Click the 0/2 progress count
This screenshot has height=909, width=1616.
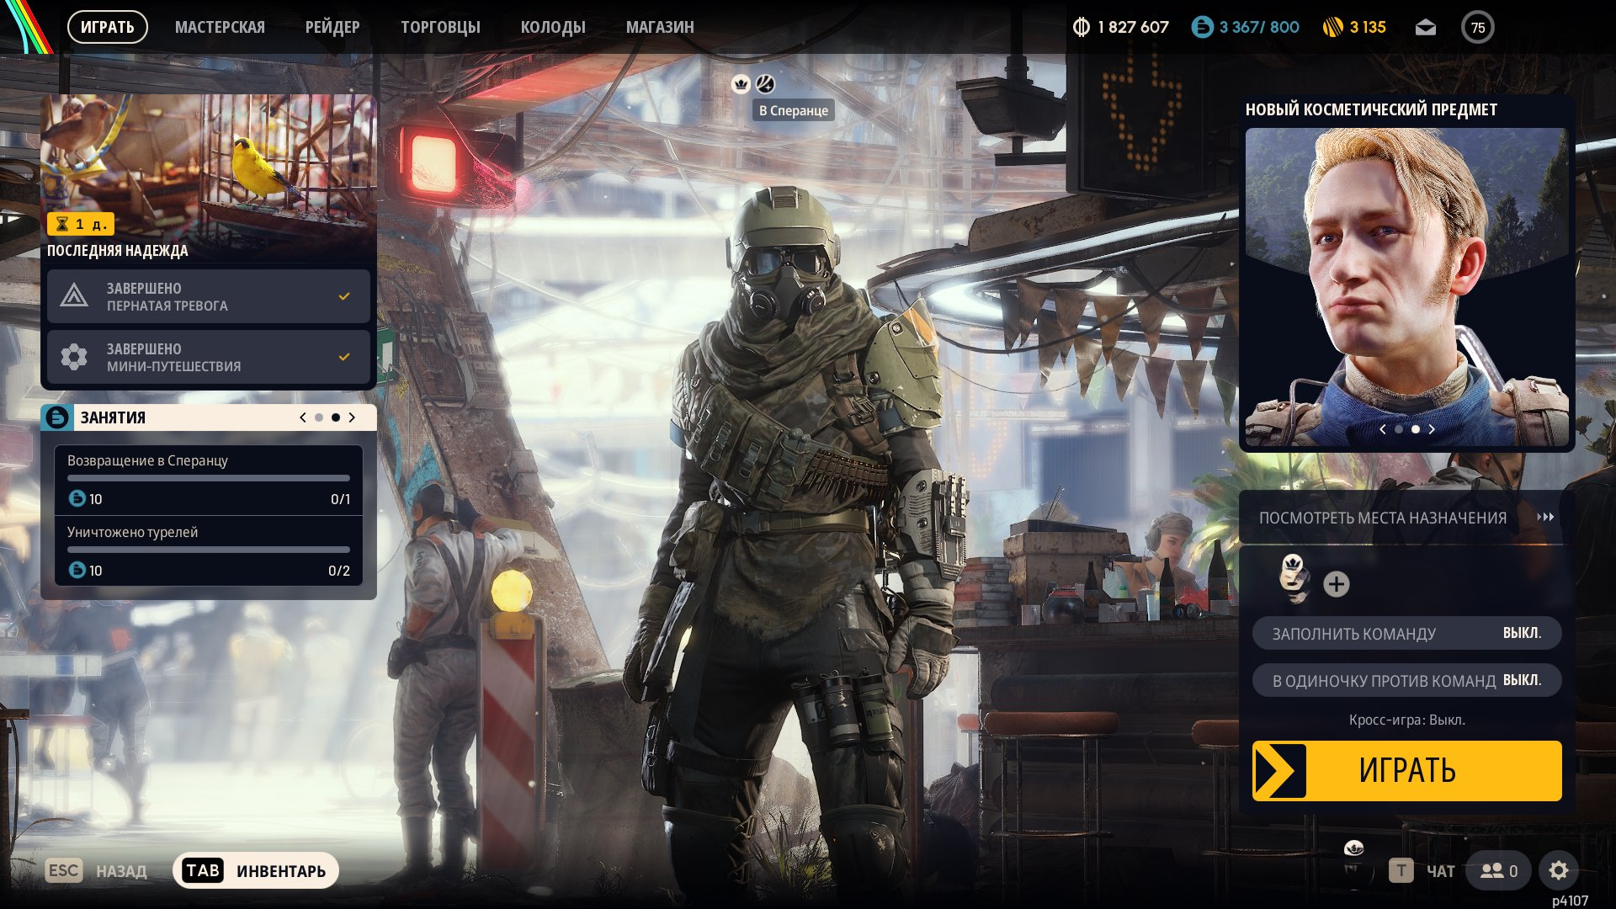coord(339,571)
